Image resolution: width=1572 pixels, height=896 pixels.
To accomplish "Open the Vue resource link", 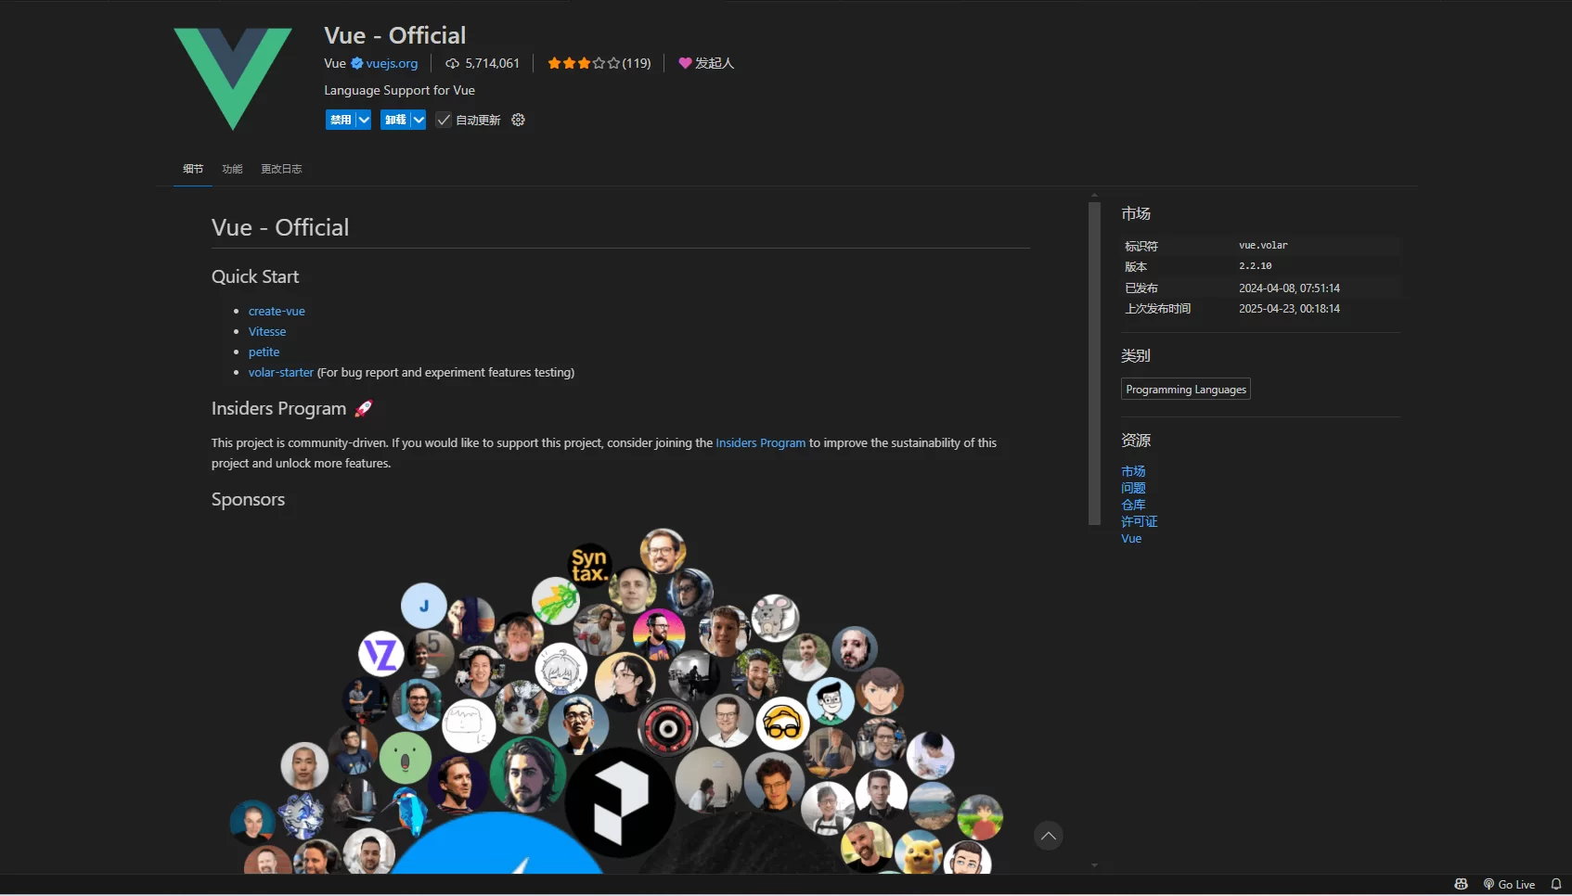I will [x=1131, y=539].
